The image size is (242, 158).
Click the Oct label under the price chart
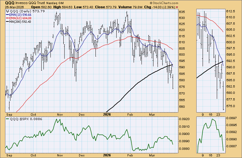point(33,114)
